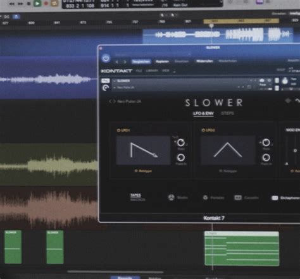
Task: Click next snapshot arrow beside Neo Pulse JA
Action: point(114,101)
